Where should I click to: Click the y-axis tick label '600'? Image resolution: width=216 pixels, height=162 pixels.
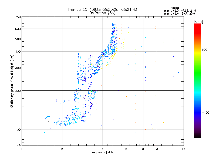(18, 29)
